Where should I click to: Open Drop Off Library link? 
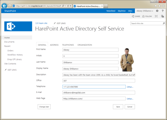[15, 59]
